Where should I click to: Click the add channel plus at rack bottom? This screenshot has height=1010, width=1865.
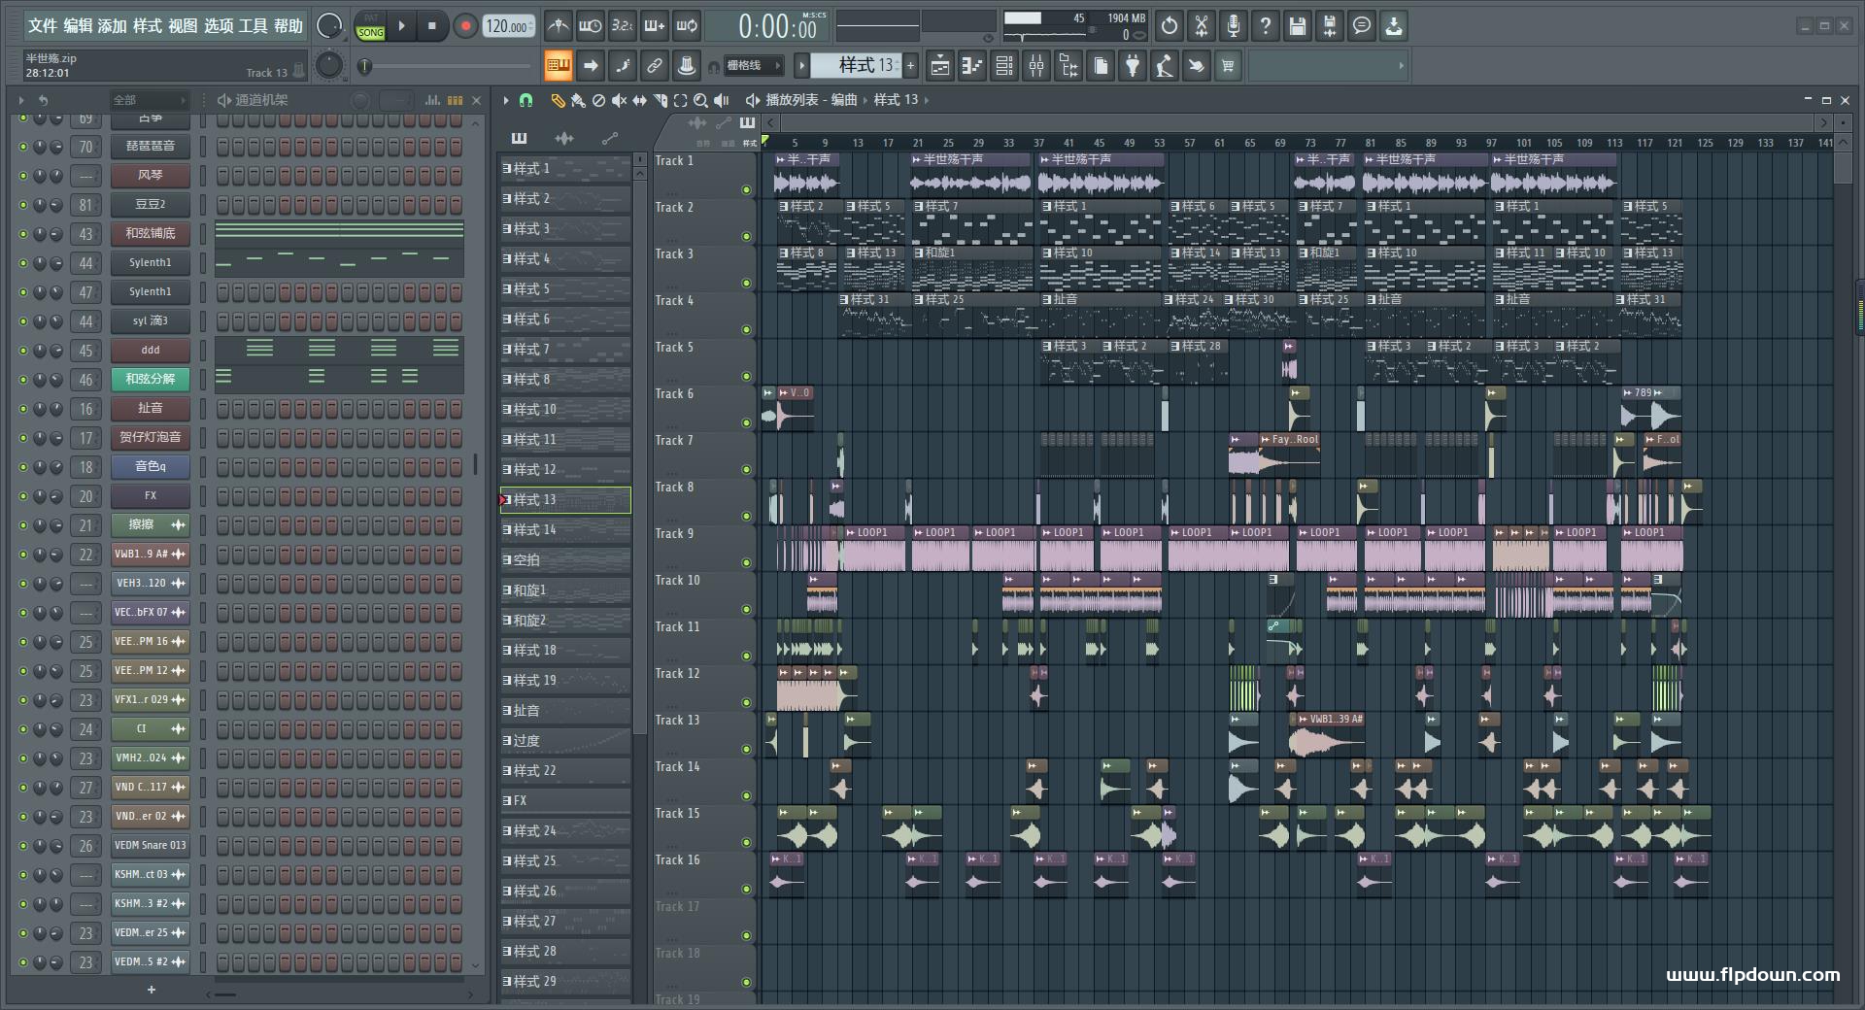(x=151, y=990)
